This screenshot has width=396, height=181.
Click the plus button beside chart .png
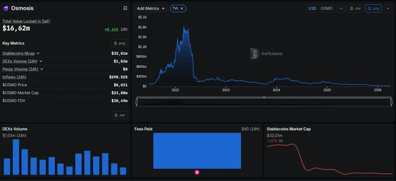pyautogui.click(x=388, y=8)
